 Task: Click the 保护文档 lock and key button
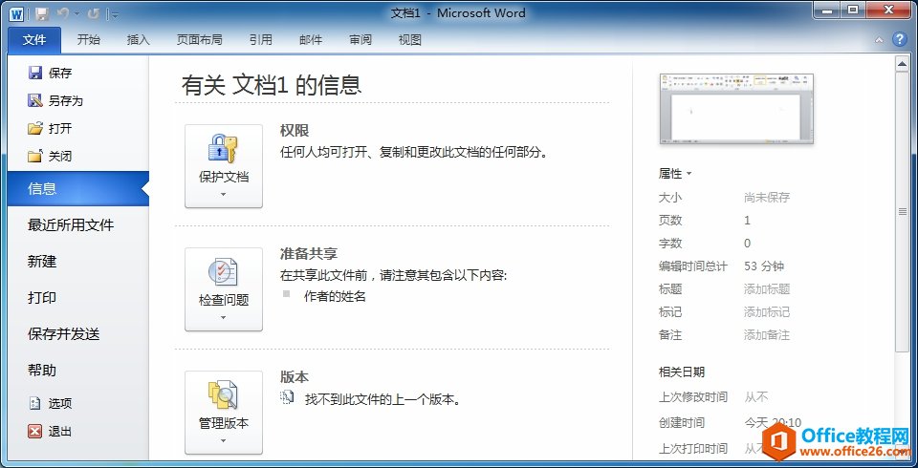pos(224,165)
